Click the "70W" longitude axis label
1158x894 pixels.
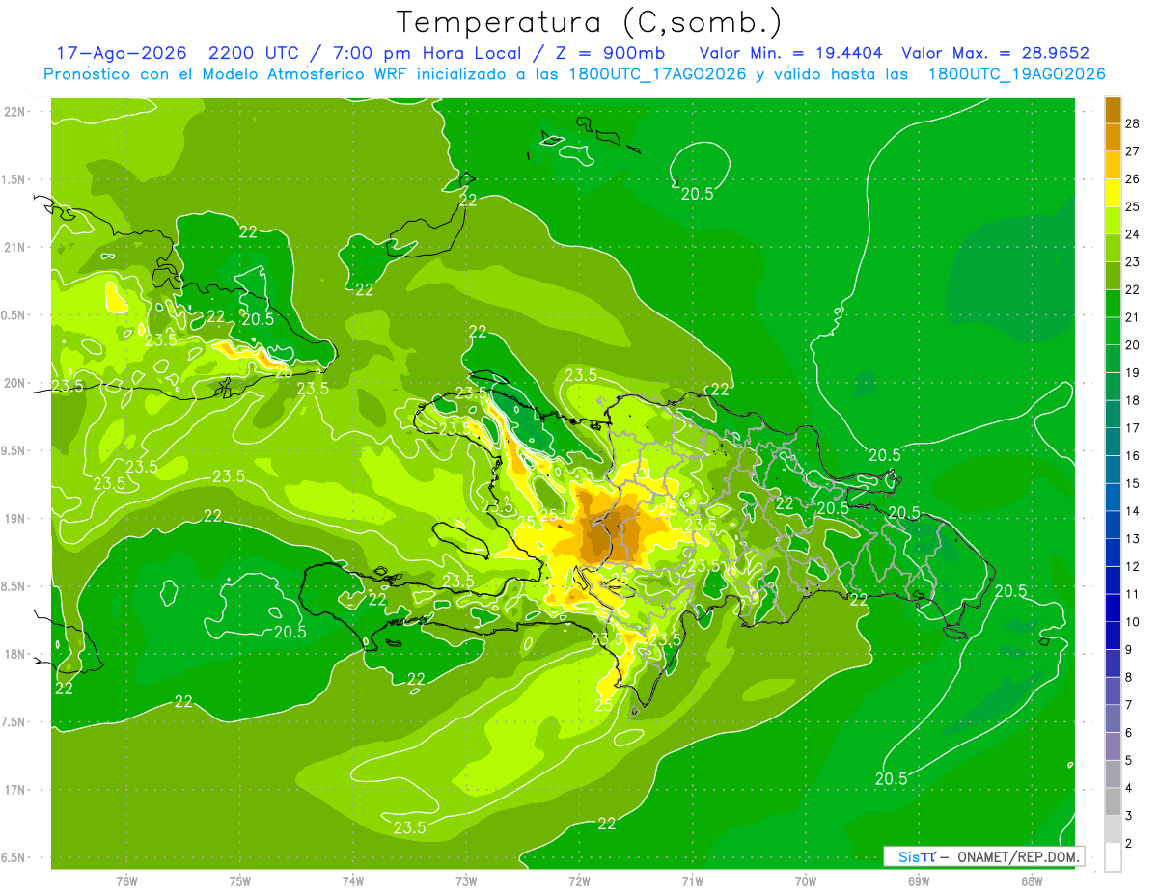(x=806, y=881)
